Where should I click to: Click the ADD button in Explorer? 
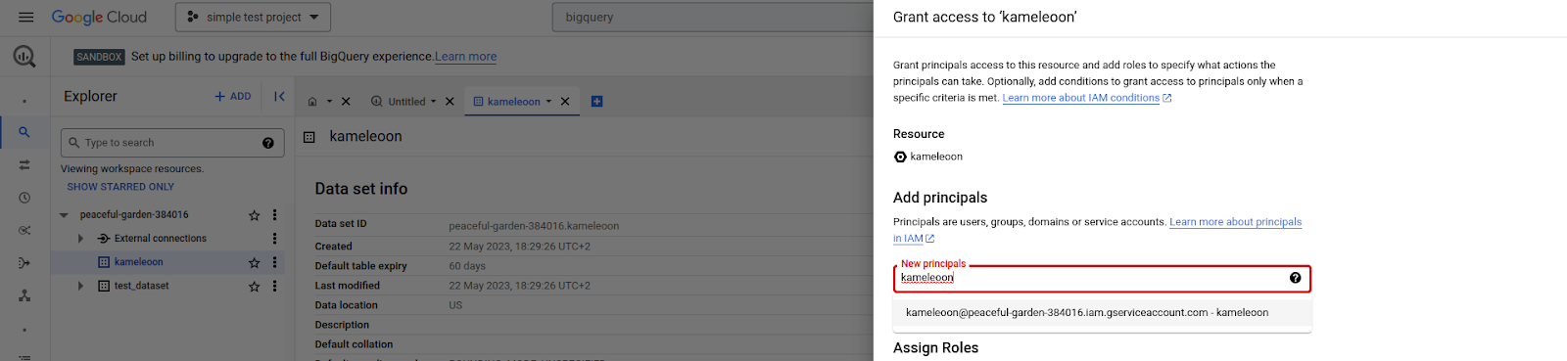coord(233,96)
